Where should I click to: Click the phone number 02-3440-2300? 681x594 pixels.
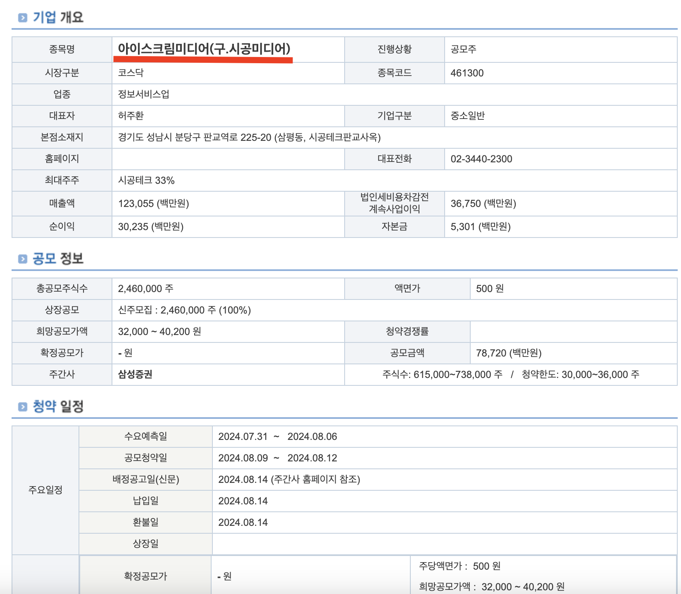coord(481,159)
